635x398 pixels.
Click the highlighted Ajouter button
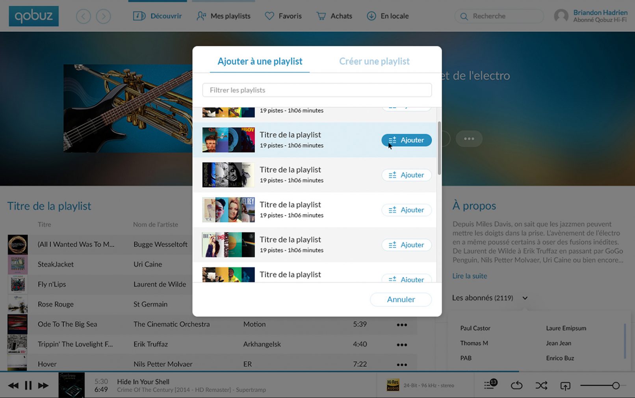click(406, 140)
